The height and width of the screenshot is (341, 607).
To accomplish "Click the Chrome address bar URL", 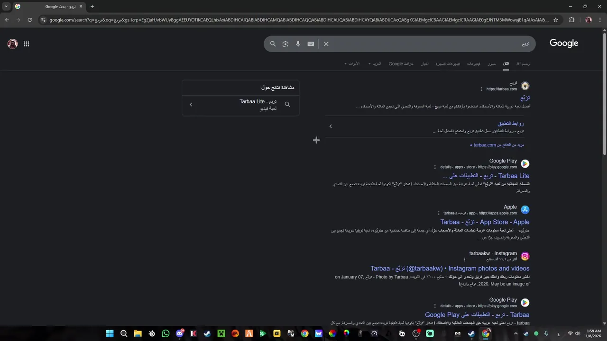I will (x=299, y=20).
